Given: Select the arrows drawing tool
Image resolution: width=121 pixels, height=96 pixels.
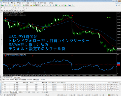Looking at the screenshot, I should [x=26, y=8].
